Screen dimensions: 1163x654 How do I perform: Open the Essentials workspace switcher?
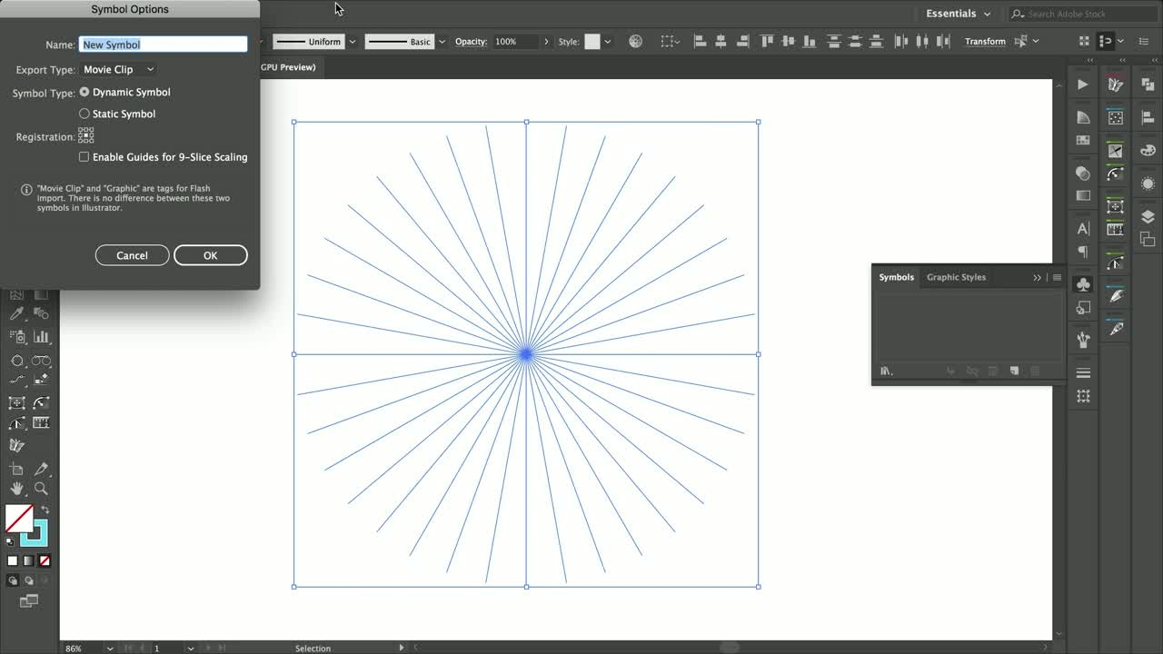pyautogui.click(x=956, y=14)
